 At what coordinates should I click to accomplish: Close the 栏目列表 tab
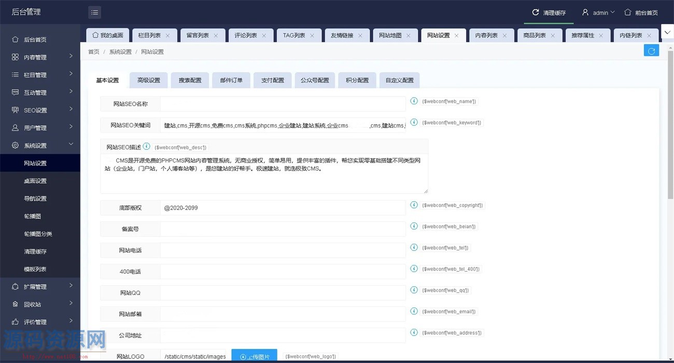(x=167, y=36)
